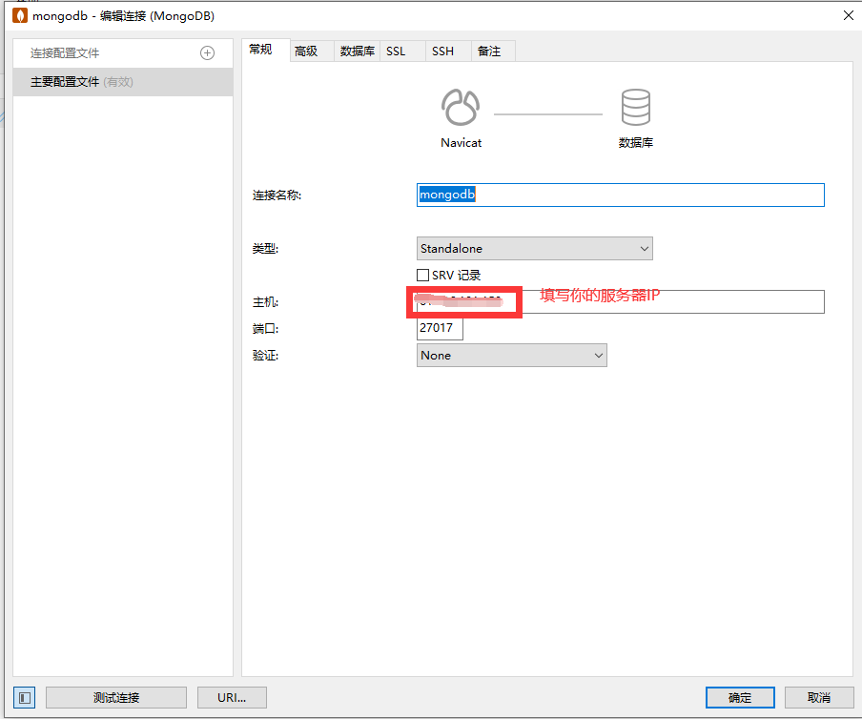862x719 pixels.
Task: Enable the SRV 记录 checkbox
Action: pyautogui.click(x=422, y=275)
